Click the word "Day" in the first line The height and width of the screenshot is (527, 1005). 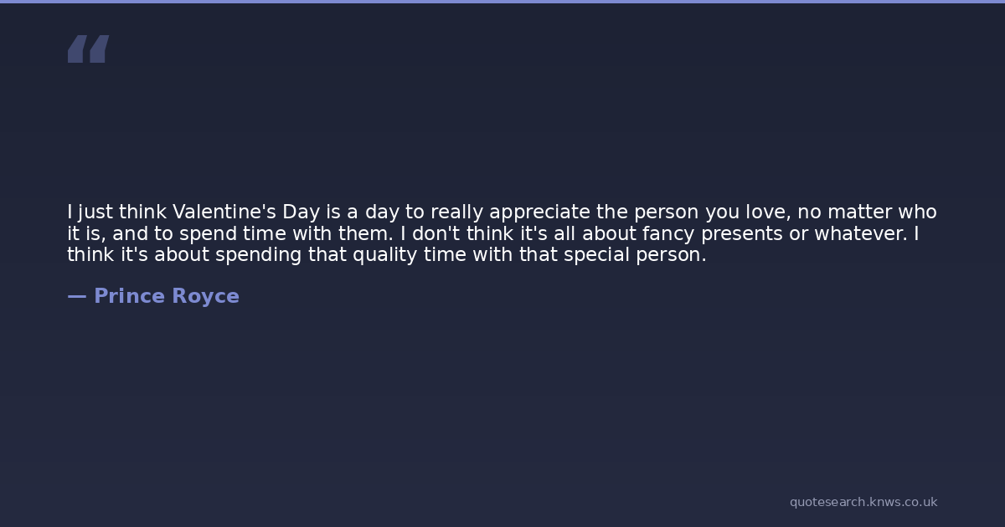[x=301, y=212]
